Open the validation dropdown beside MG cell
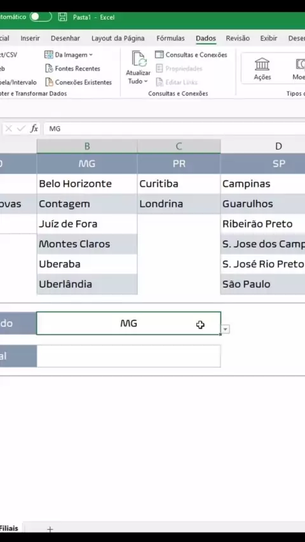This screenshot has width=305, height=542. click(x=226, y=329)
